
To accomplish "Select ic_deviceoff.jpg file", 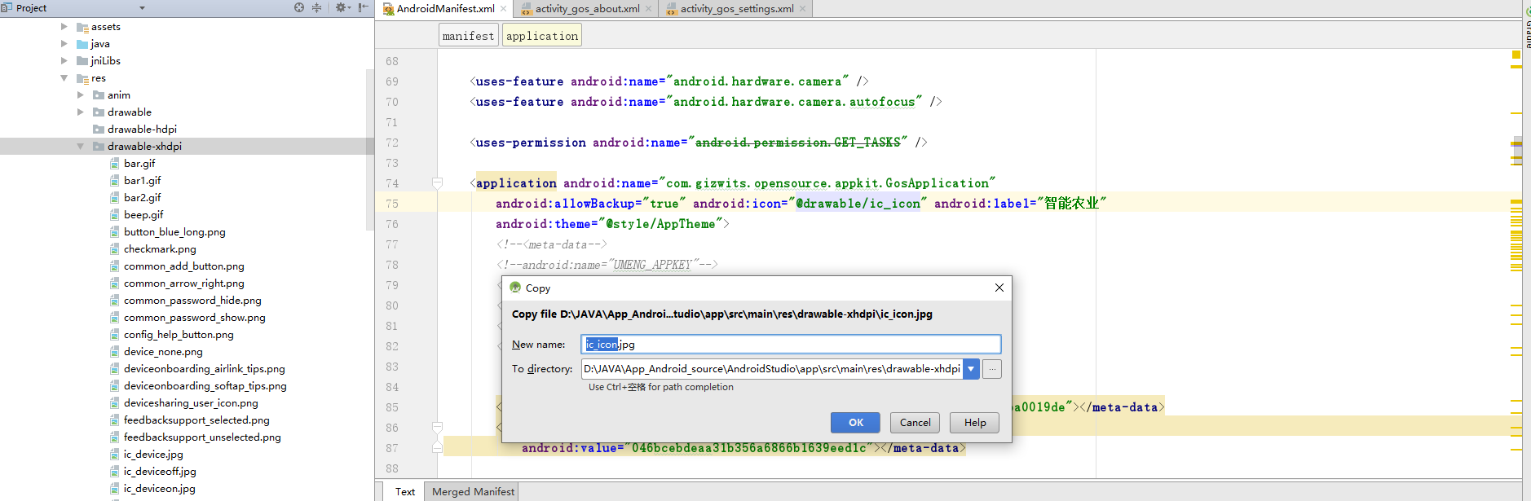I will tap(160, 471).
